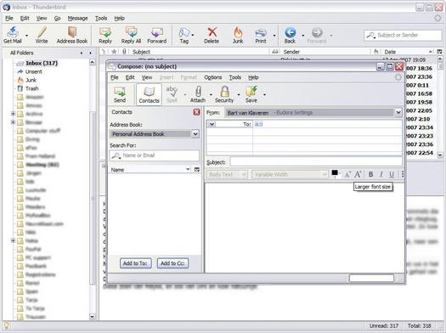
Task: Click the Tag toolbar icon
Action: [x=184, y=35]
